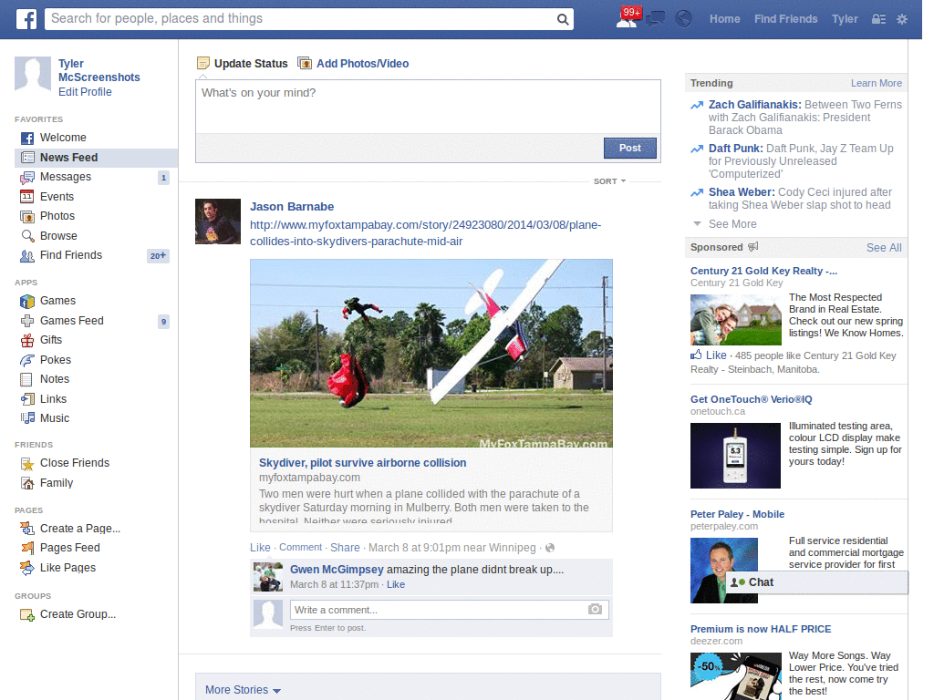Click the Find Friends sidebar icon

coord(27,256)
